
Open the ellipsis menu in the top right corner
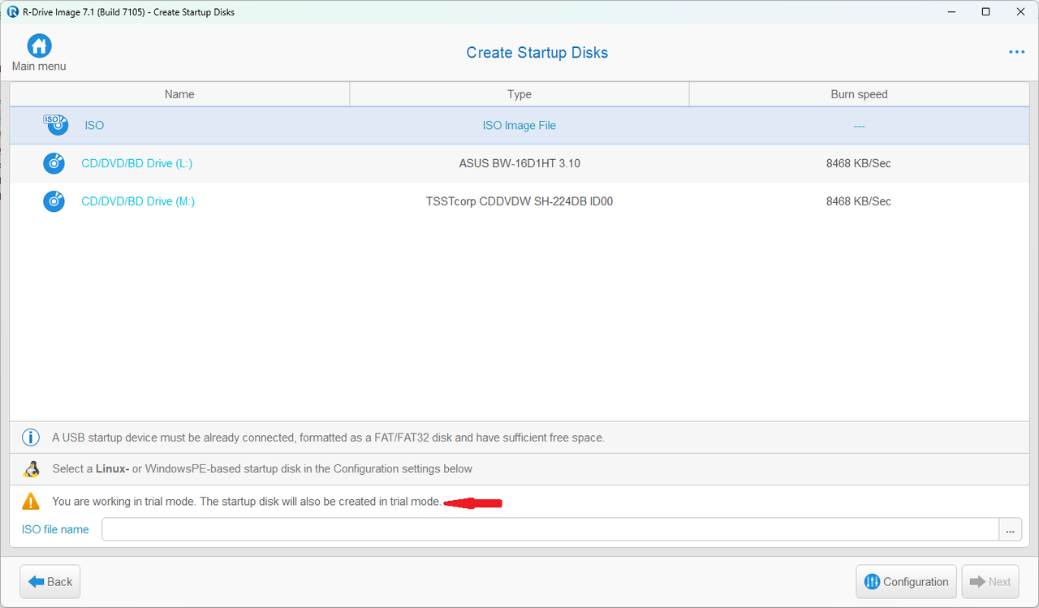click(x=1016, y=52)
